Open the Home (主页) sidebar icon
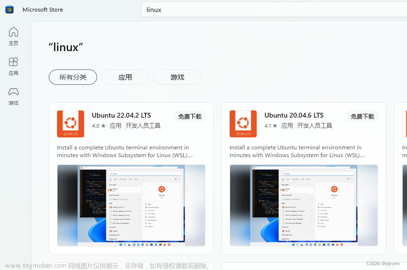Image resolution: width=407 pixels, height=270 pixels. pos(14,36)
